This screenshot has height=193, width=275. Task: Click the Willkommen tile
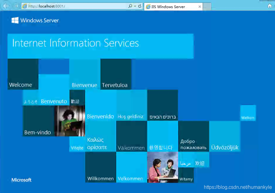(100, 167)
